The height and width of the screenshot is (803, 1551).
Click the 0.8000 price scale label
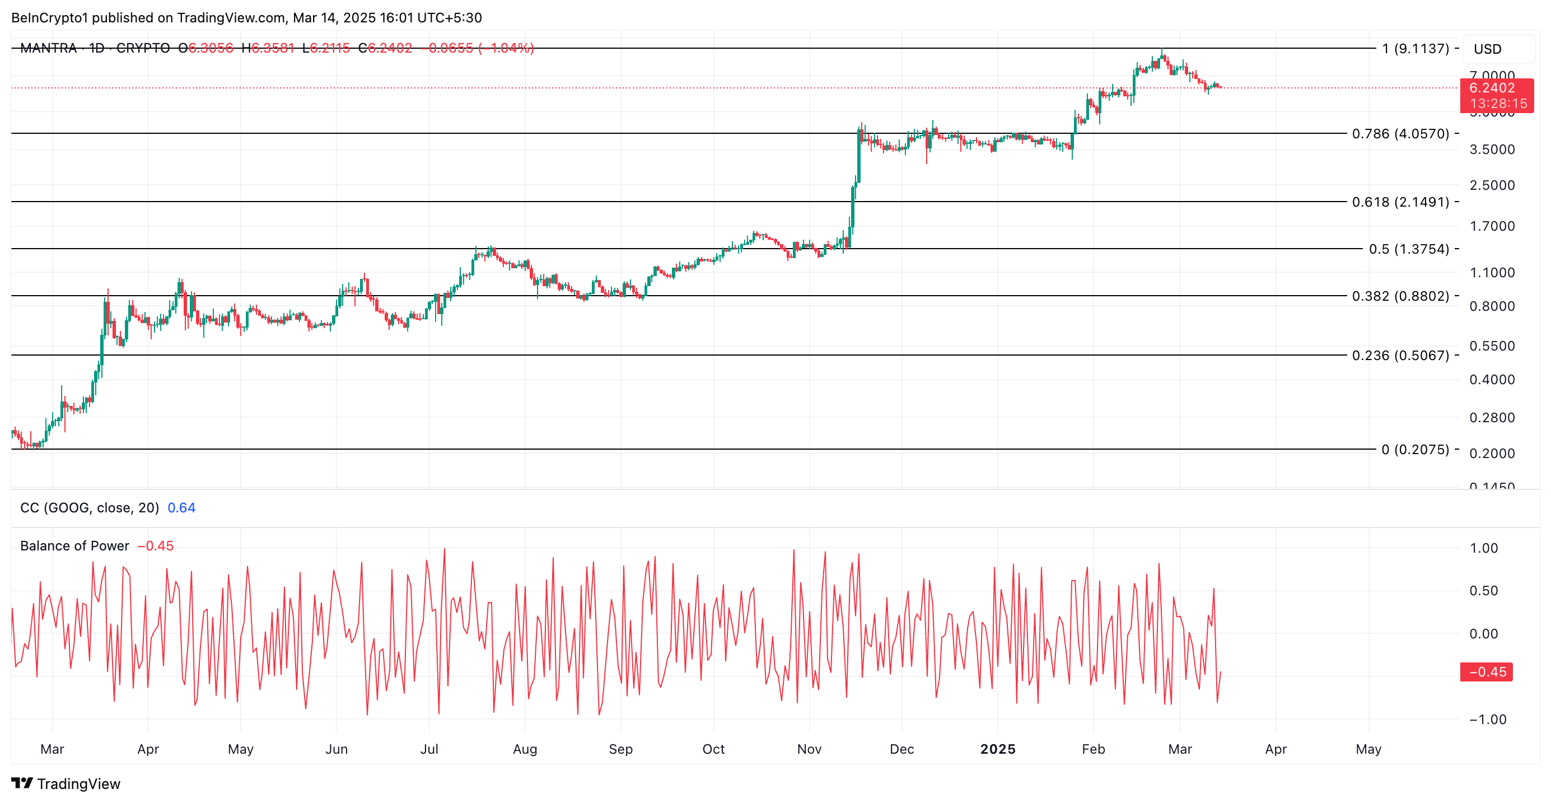[1492, 306]
